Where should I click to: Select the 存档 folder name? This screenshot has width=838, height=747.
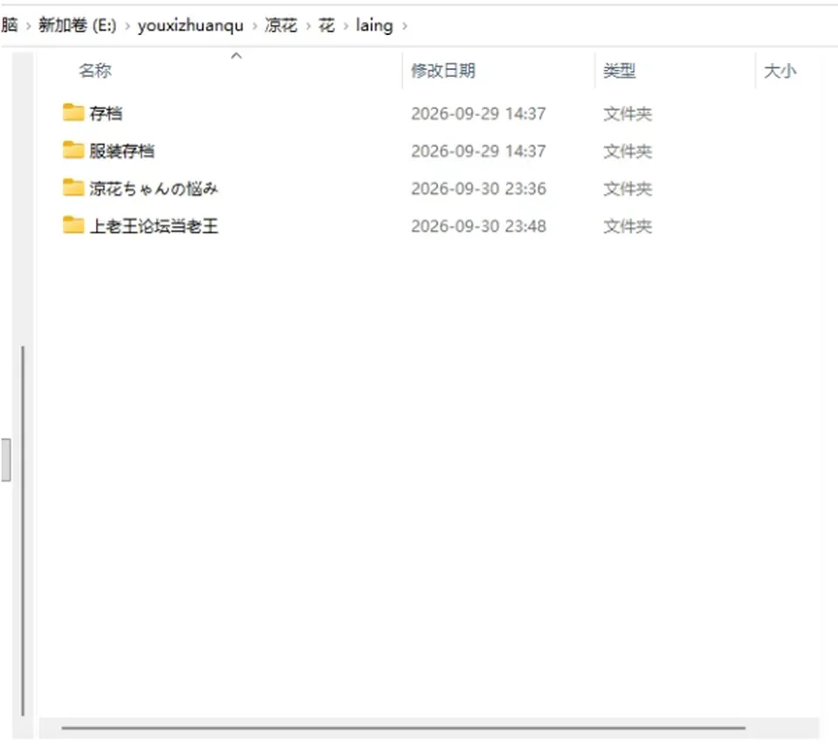point(106,114)
